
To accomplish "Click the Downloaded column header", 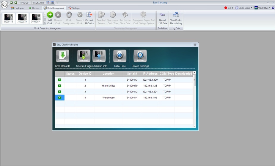I will coord(184,74).
